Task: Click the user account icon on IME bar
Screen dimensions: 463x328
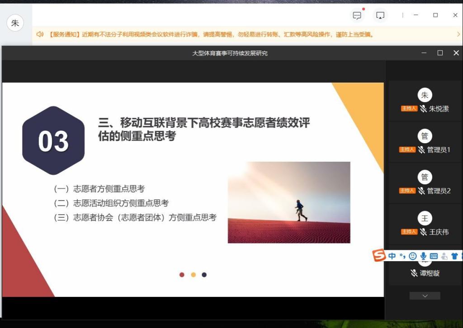Action: 444,256
